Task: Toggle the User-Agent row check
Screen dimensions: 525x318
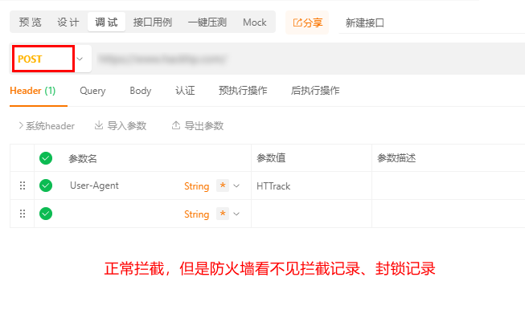Action: (x=46, y=185)
